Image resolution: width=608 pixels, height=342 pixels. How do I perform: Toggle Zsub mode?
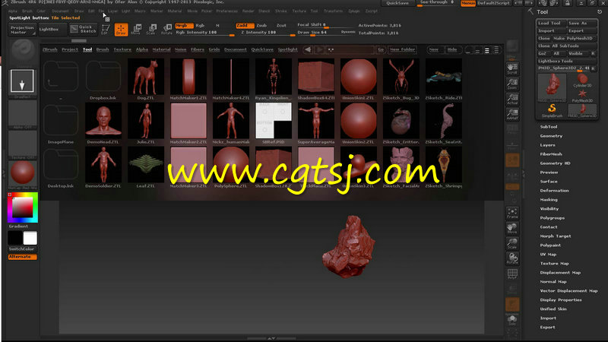261,26
